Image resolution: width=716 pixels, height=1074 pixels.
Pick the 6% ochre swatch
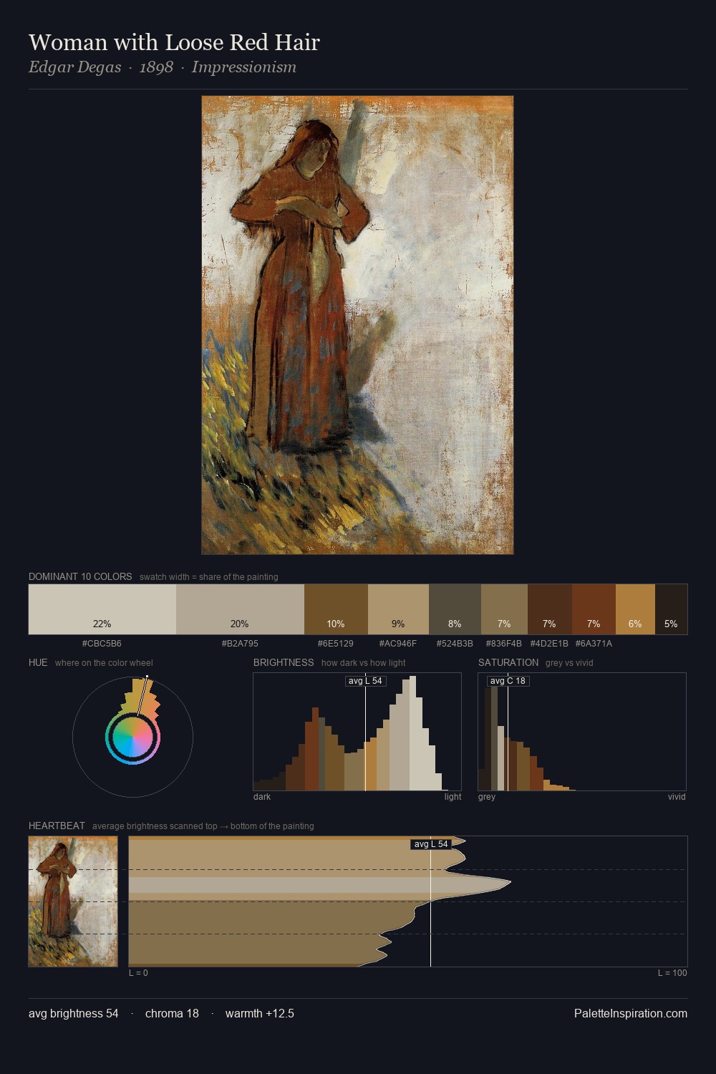635,609
